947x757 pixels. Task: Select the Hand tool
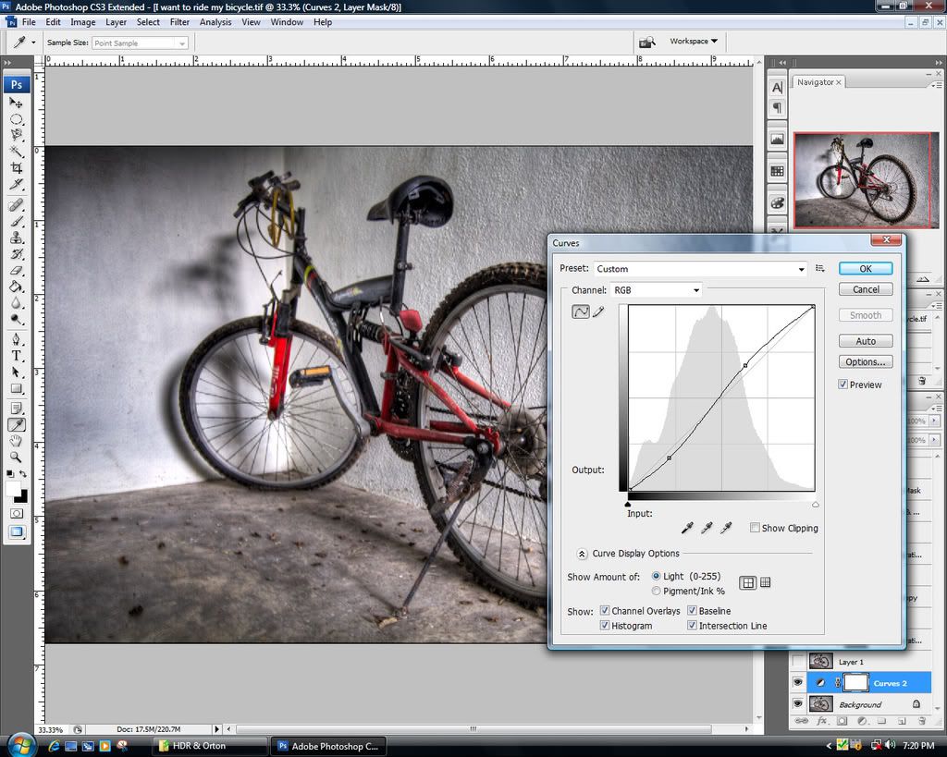[x=17, y=441]
